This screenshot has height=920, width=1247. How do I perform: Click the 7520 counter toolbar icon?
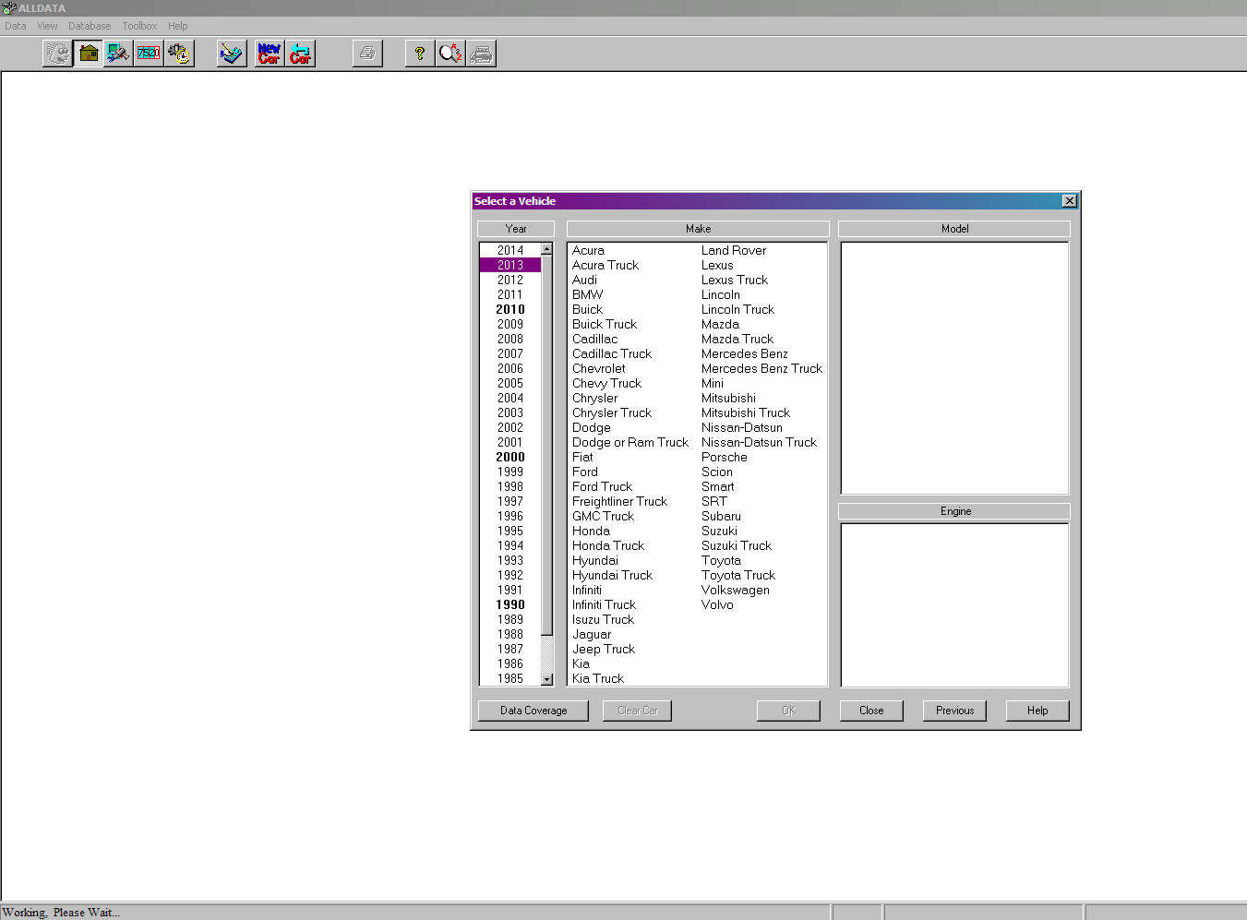149,54
